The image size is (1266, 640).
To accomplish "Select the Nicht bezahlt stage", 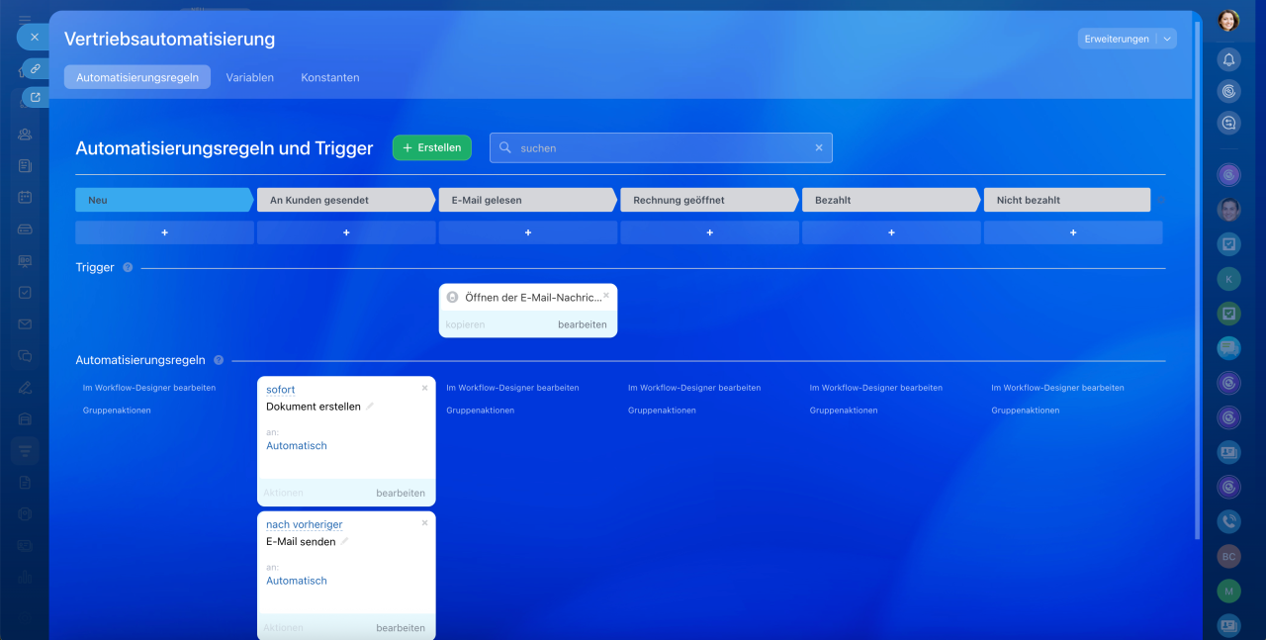I will click(x=1067, y=200).
